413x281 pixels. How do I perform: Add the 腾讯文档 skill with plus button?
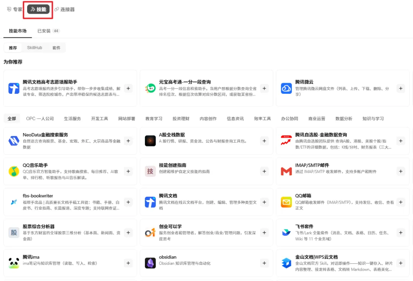click(x=264, y=202)
